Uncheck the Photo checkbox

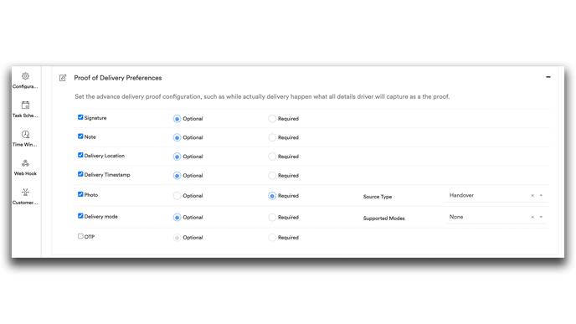[80, 194]
